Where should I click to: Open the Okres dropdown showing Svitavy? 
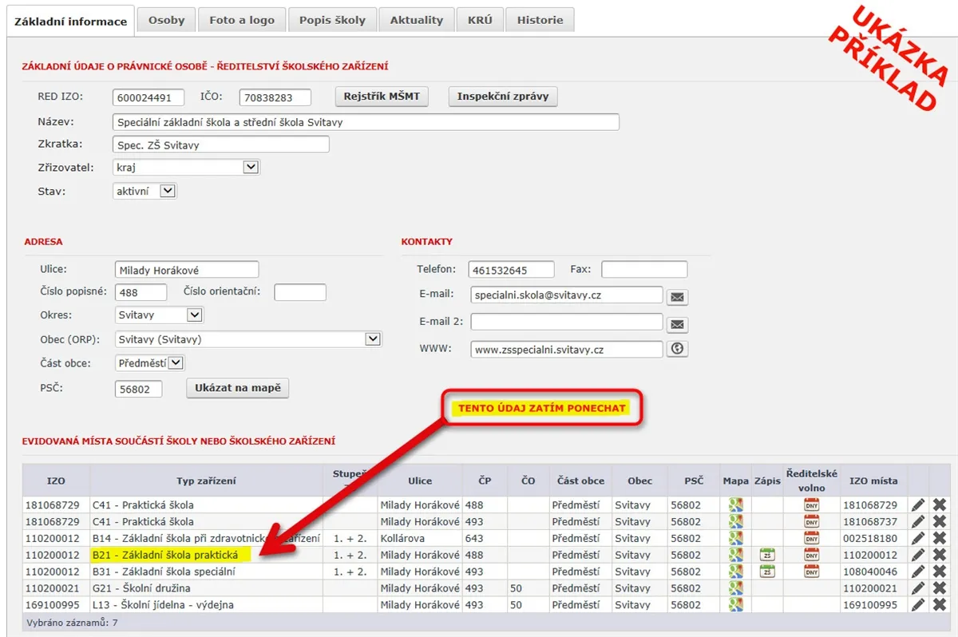point(159,315)
